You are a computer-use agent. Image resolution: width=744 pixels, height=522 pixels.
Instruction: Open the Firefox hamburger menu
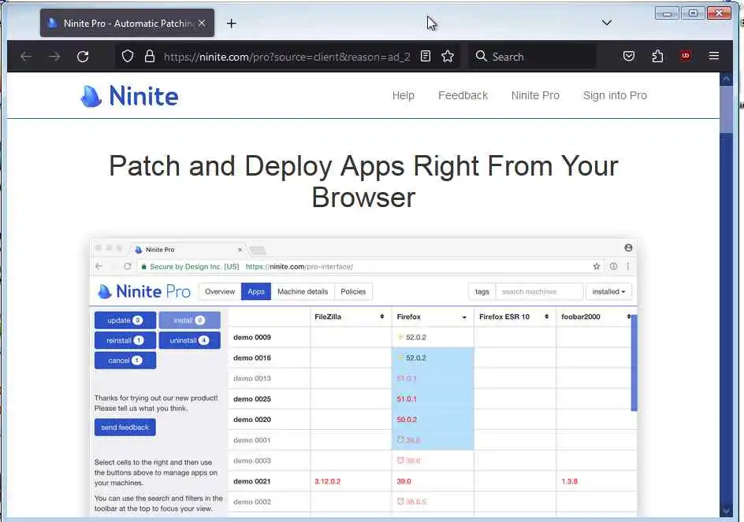(713, 56)
